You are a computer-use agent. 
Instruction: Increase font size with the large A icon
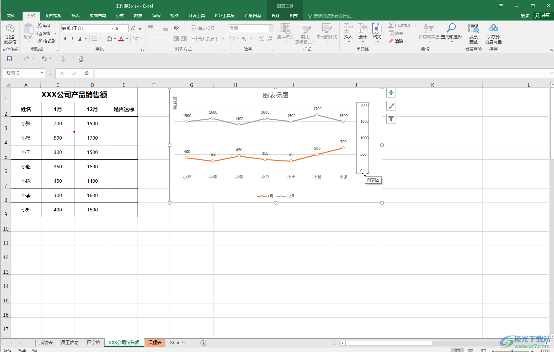[x=133, y=28]
